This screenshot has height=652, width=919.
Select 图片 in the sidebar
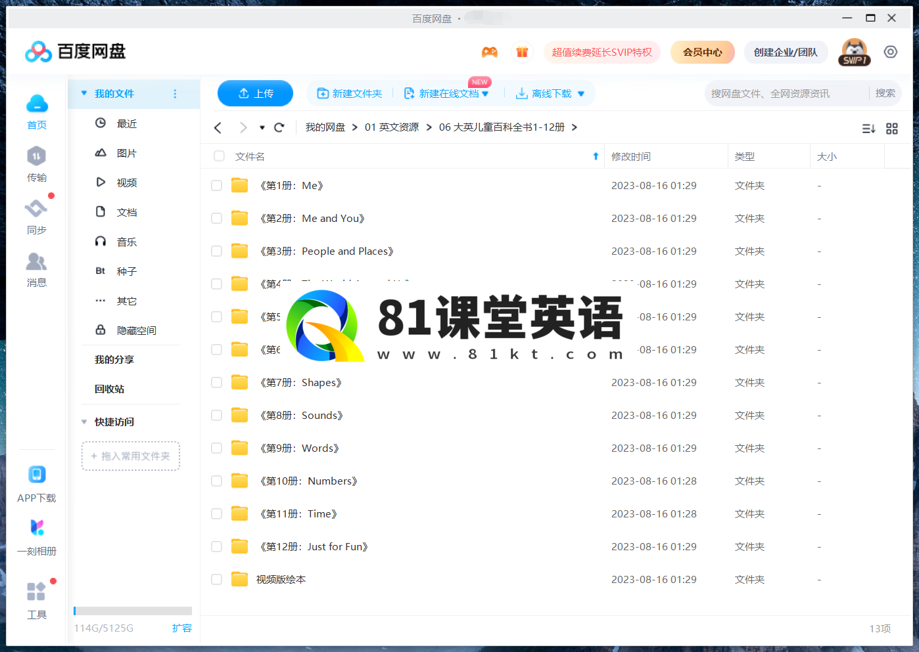127,153
